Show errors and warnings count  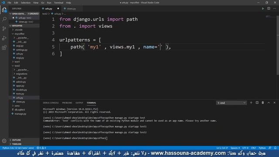[41, 148]
